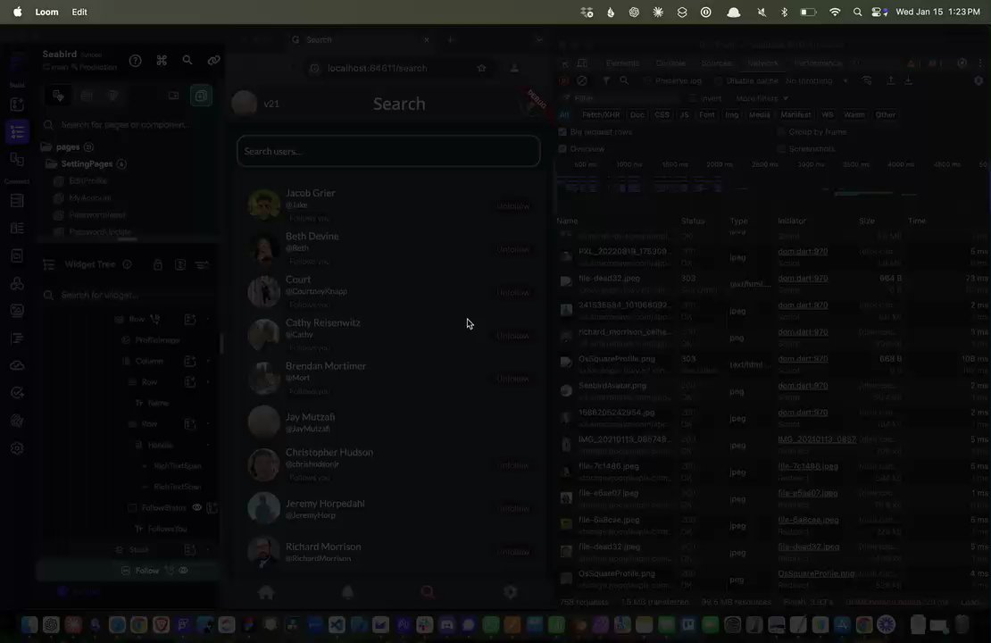Open the Storyboard sidebar icon below page selector

17,159
